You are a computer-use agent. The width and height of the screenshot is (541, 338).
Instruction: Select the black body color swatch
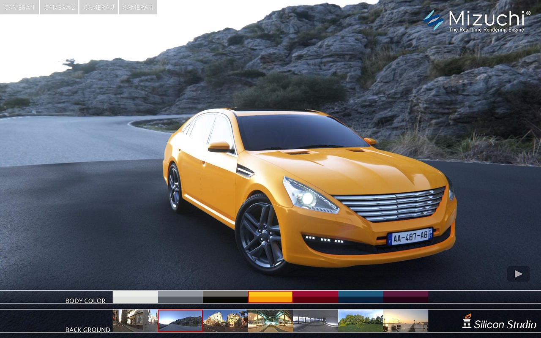[x=225, y=297]
